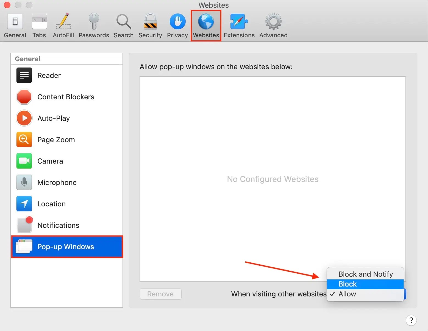Click the Microphone icon in sidebar
The image size is (428, 331).
coord(24,182)
